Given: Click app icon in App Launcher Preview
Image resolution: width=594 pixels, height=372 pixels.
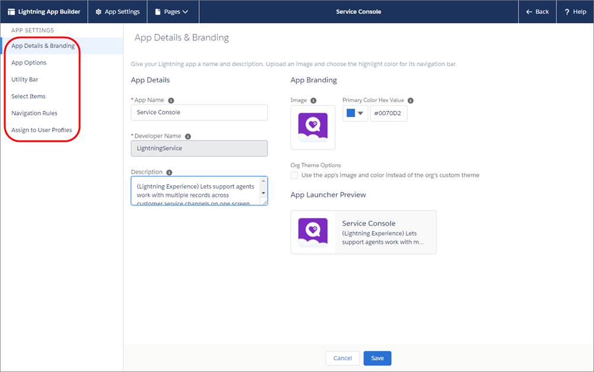Looking at the screenshot, I should tap(313, 233).
